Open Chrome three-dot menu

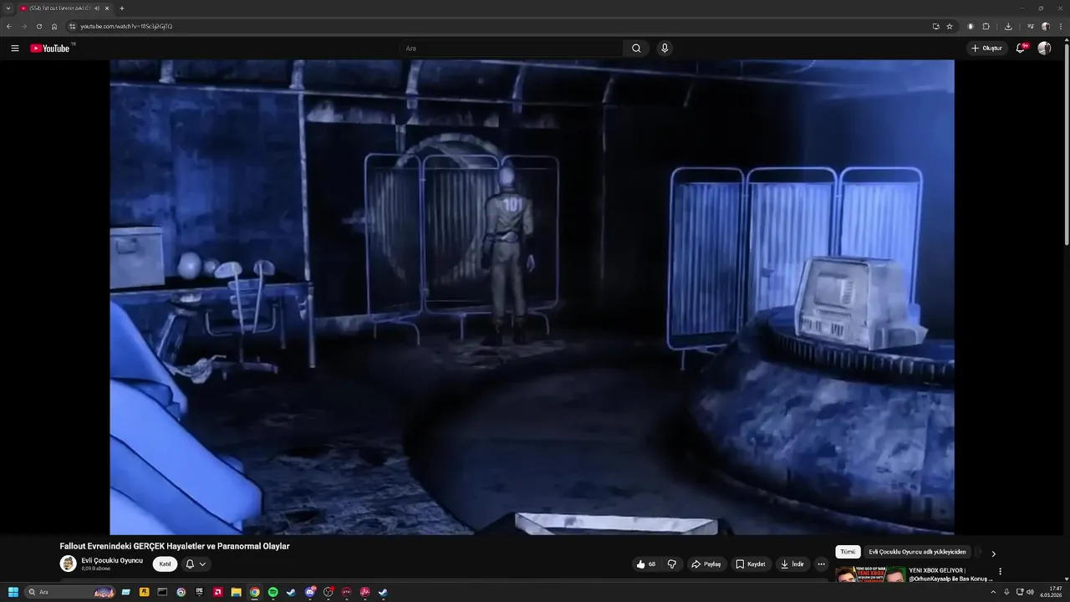[1061, 27]
